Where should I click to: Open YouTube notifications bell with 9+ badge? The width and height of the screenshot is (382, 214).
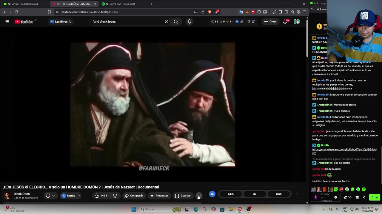click(285, 21)
